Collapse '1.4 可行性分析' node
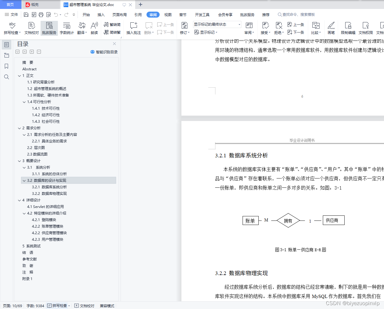The height and width of the screenshot is (309, 384). 24,102
